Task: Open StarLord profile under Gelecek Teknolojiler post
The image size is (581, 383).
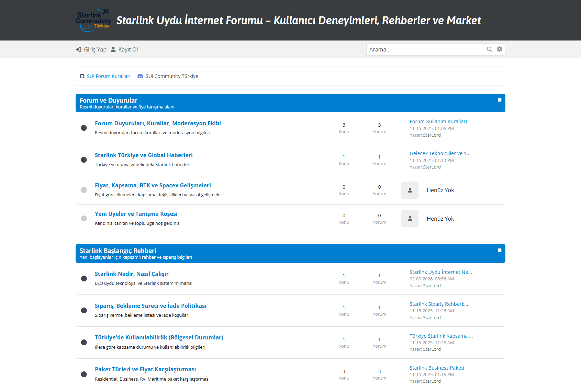Action: (432, 167)
